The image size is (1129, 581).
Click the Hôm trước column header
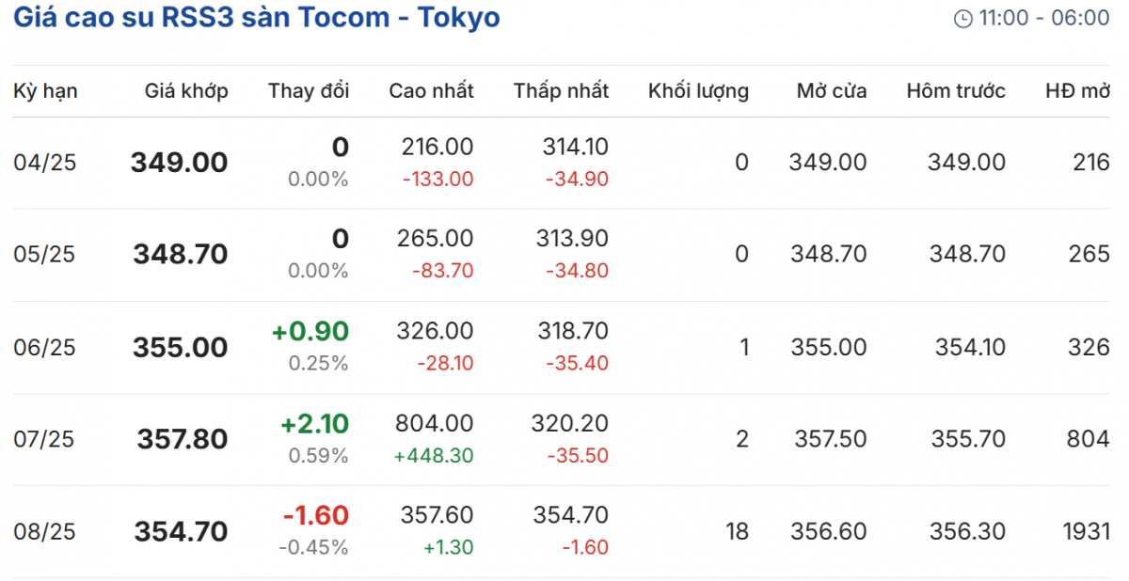(956, 91)
